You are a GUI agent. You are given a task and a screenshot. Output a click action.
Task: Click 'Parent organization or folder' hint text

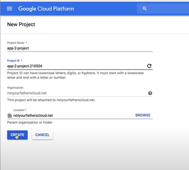click(x=30, y=122)
